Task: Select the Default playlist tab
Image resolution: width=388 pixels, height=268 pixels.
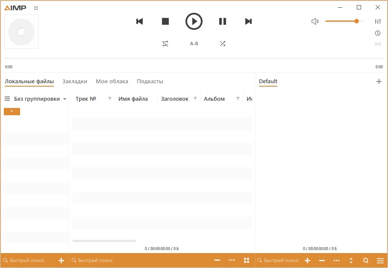Action: click(x=268, y=82)
